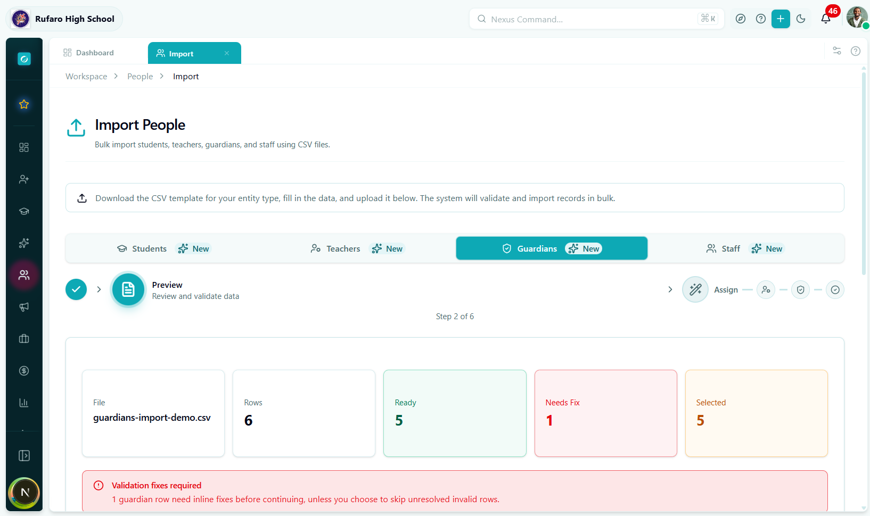This screenshot has width=870, height=516.
Task: Open the dashboard grid icon in sidebar
Action: (24, 147)
